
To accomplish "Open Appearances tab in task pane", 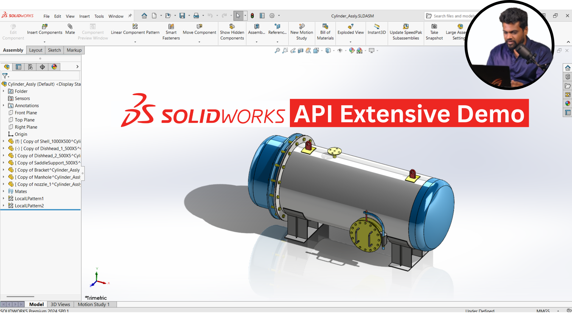I will [x=568, y=103].
